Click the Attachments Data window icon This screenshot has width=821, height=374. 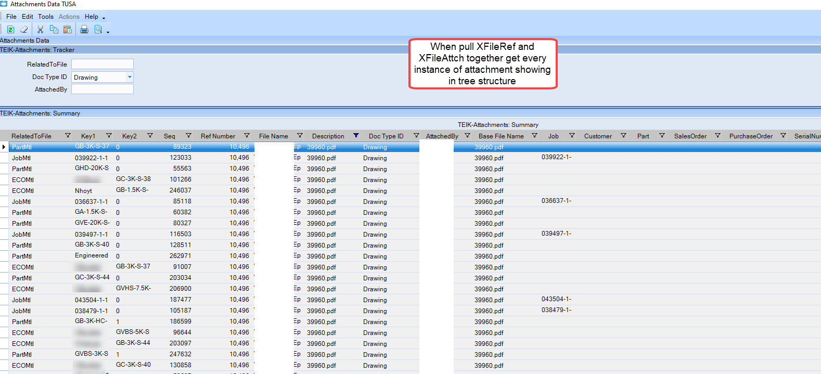click(x=4, y=4)
